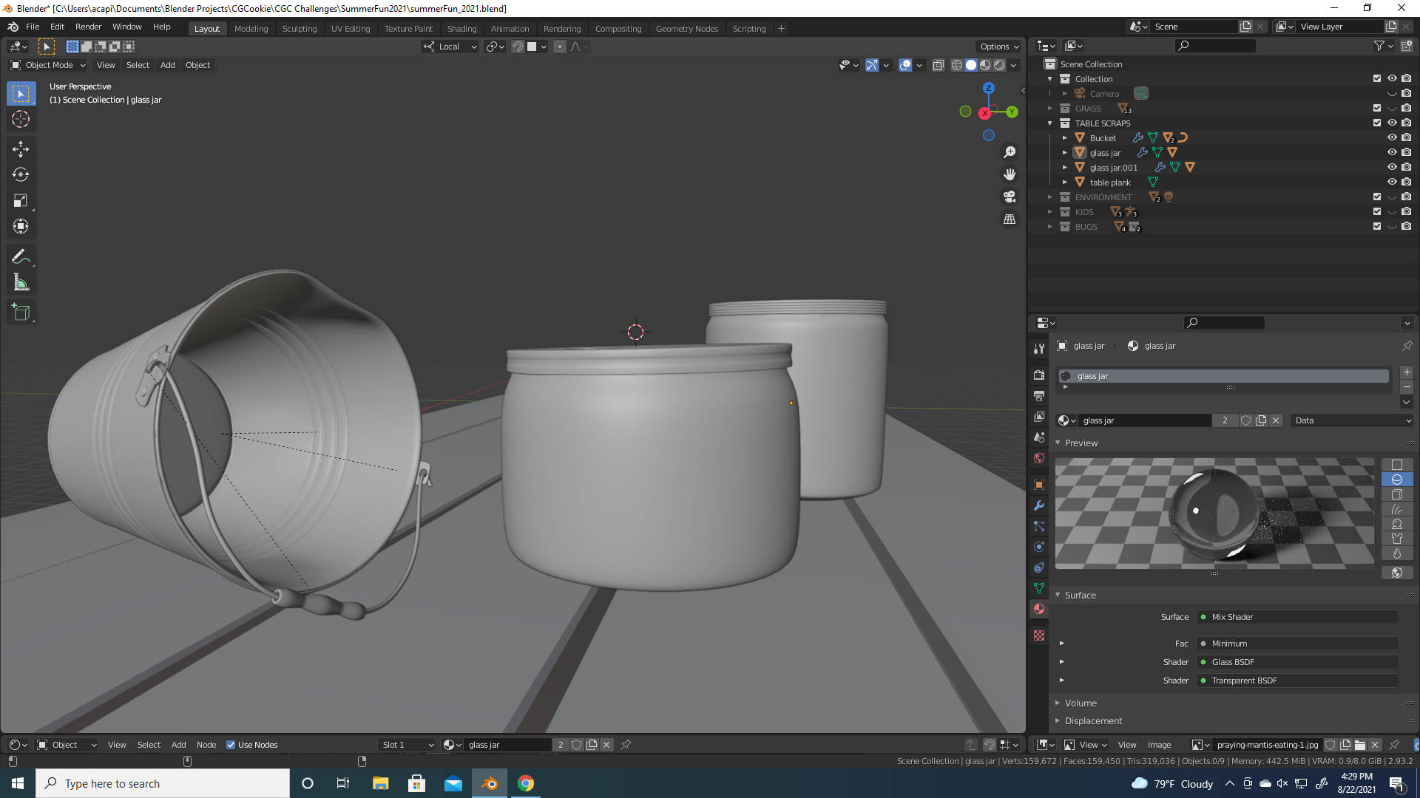This screenshot has width=1420, height=798.
Task: Select the Scale tool
Action: pos(21,200)
